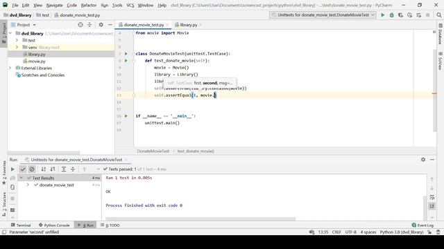Click the console horizontal scrollbar
This screenshot has height=249, width=444.
point(200,219)
